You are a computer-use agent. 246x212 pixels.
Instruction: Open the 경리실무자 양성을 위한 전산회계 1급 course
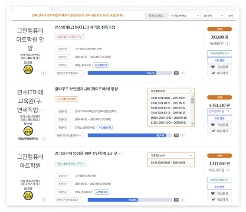88,153
